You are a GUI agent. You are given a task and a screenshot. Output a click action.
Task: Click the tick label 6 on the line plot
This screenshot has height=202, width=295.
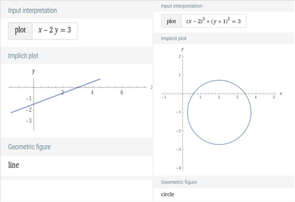(x=122, y=92)
